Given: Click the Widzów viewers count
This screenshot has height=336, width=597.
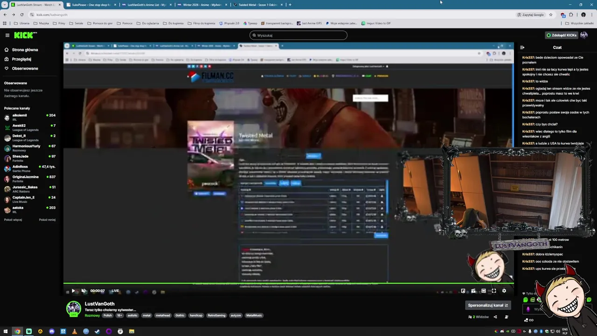Looking at the screenshot, I should coord(479,317).
